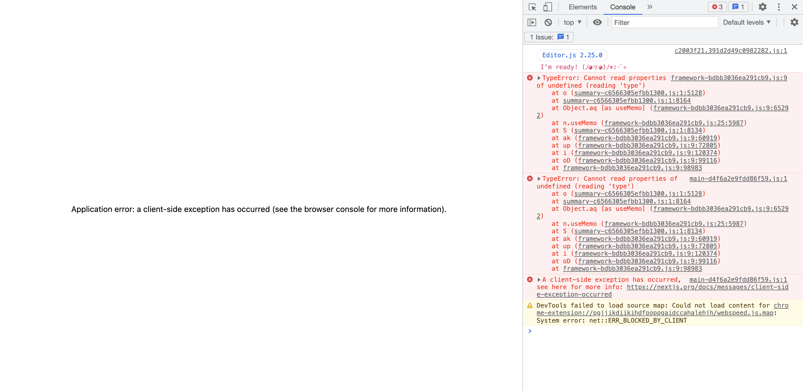
Task: Open the DevTools settings gear
Action: (x=762, y=7)
